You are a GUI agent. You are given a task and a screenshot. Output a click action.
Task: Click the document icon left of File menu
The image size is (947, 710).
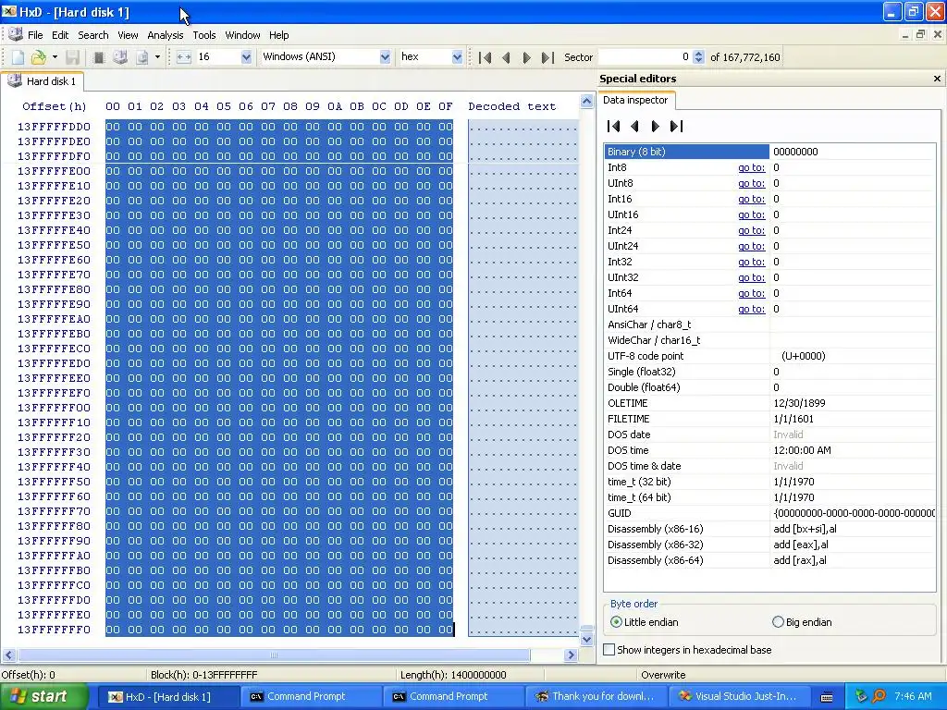[15, 34]
